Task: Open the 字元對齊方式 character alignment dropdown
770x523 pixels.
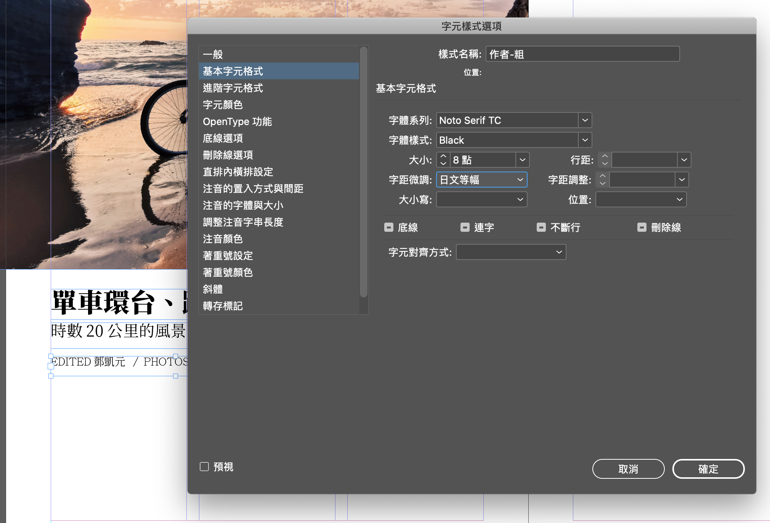Action: click(511, 252)
